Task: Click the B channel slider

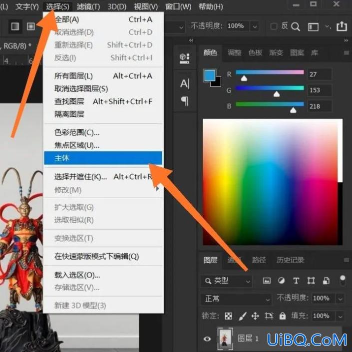Action: click(x=270, y=104)
